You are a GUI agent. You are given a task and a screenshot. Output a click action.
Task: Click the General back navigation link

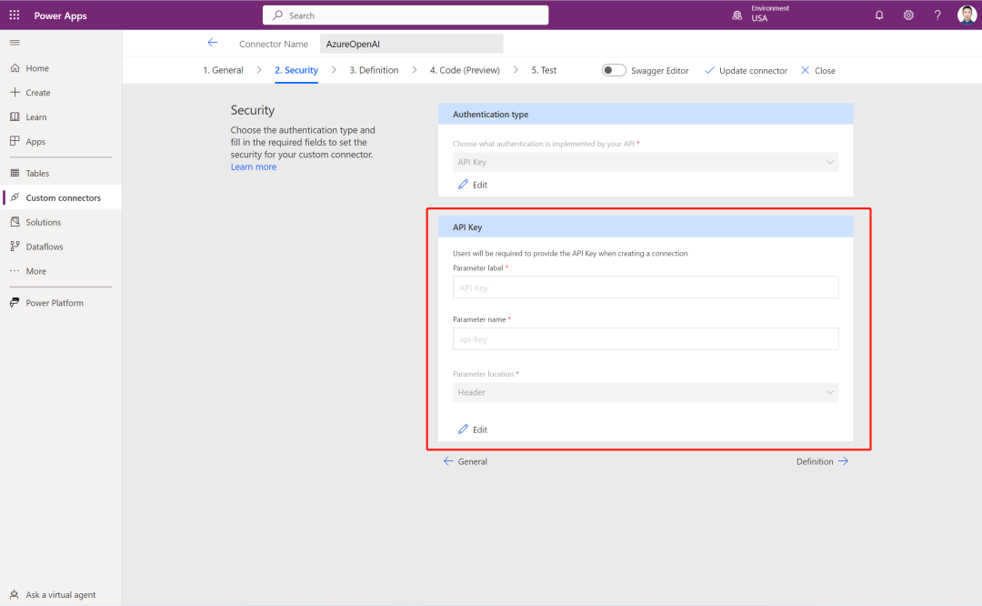coord(466,461)
